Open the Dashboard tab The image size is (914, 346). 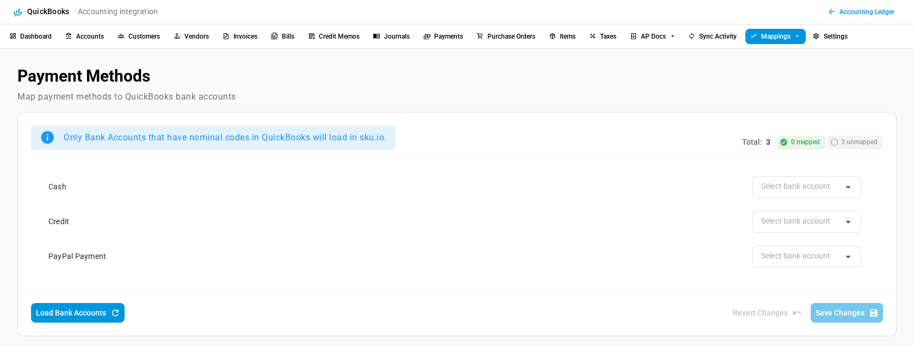coord(30,36)
